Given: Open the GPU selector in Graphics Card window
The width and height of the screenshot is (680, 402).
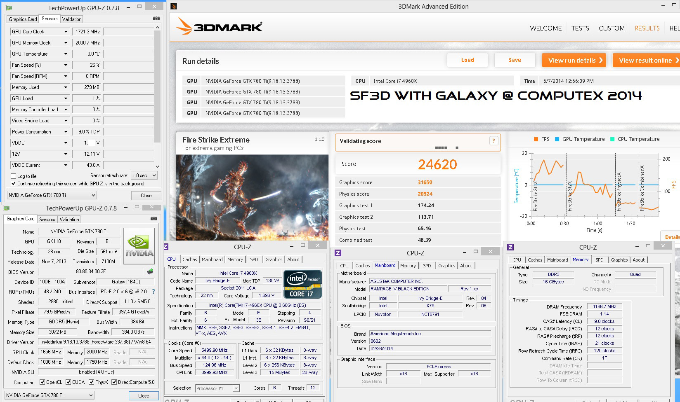Looking at the screenshot, I should click(x=50, y=395).
